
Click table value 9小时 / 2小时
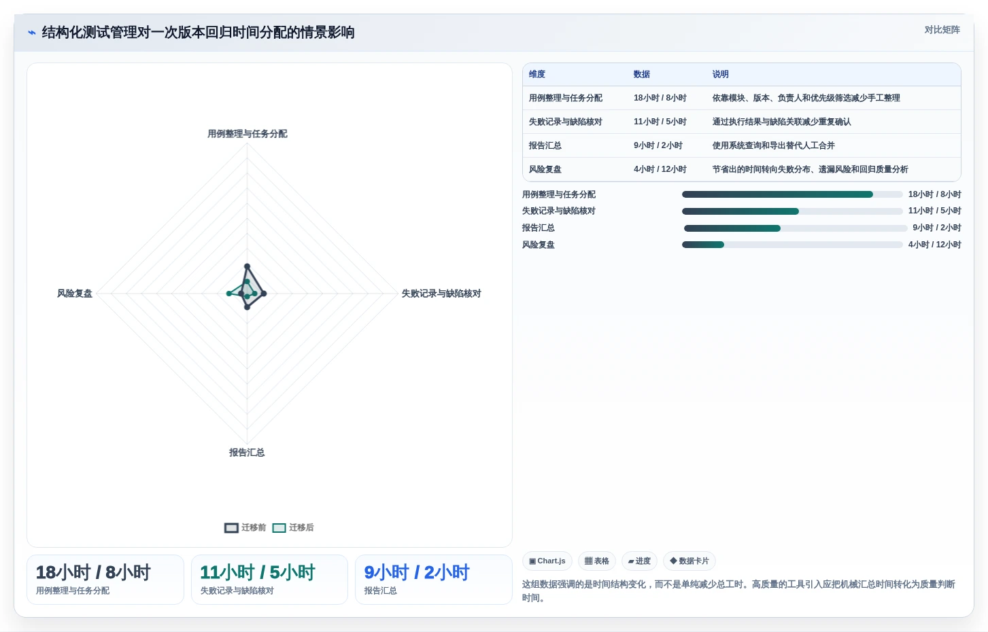pyautogui.click(x=658, y=146)
